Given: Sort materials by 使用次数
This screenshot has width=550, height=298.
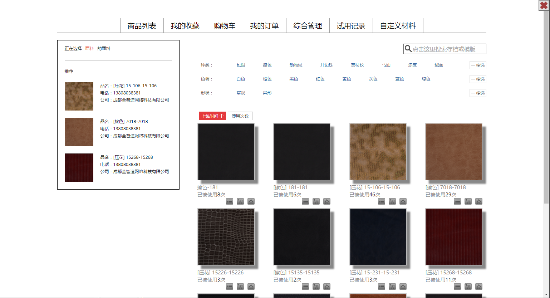Looking at the screenshot, I should click(x=240, y=116).
